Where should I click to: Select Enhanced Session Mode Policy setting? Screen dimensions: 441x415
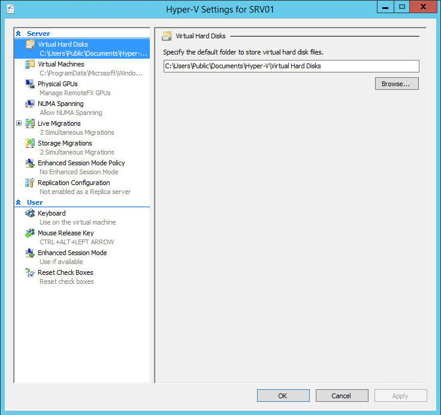point(81,163)
